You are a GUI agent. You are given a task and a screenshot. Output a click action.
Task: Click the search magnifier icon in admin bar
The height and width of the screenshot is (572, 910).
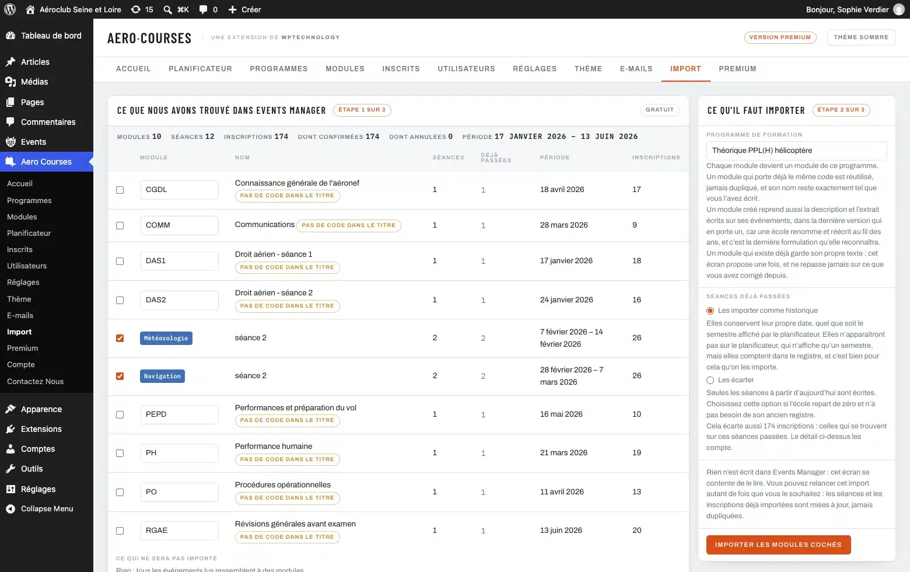click(x=168, y=9)
